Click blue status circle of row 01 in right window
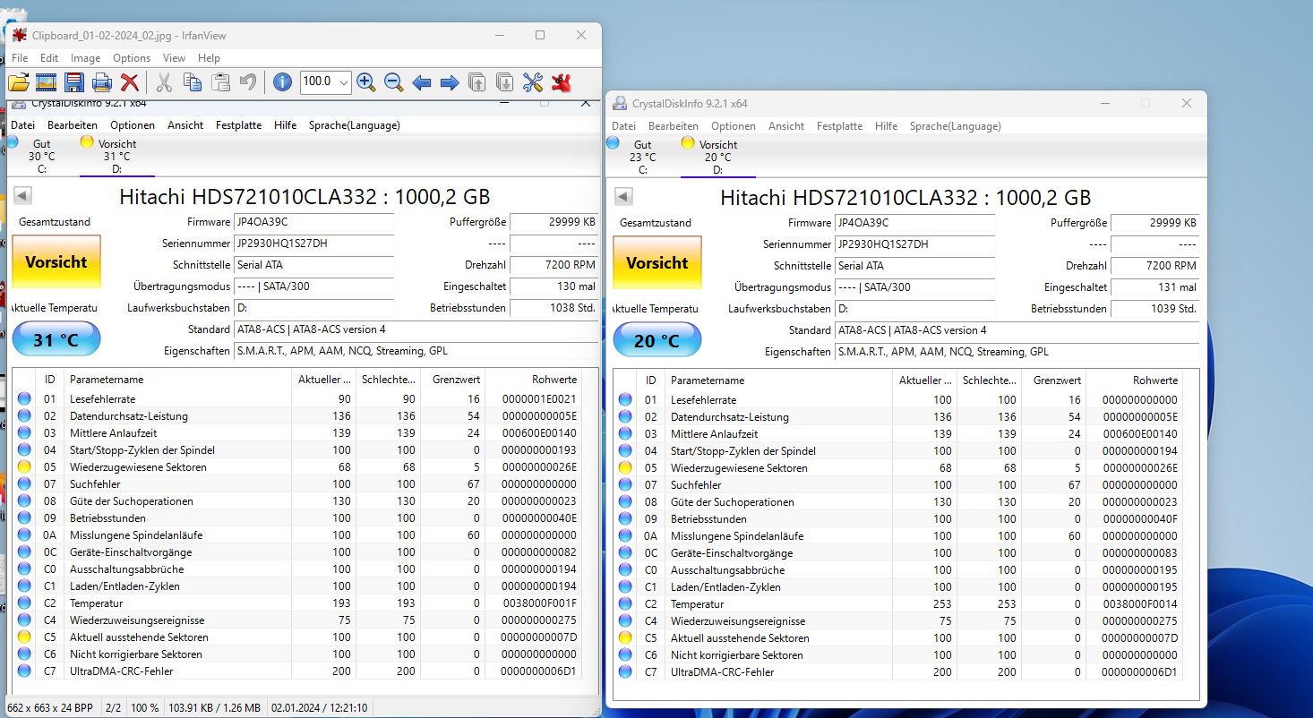Viewport: 1313px width, 718px height. point(625,400)
